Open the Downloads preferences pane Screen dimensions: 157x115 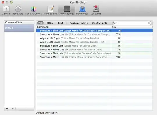(x=82, y=10)
